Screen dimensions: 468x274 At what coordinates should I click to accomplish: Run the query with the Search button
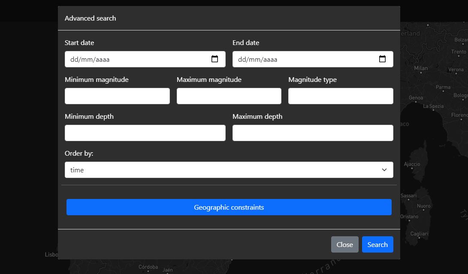(377, 244)
